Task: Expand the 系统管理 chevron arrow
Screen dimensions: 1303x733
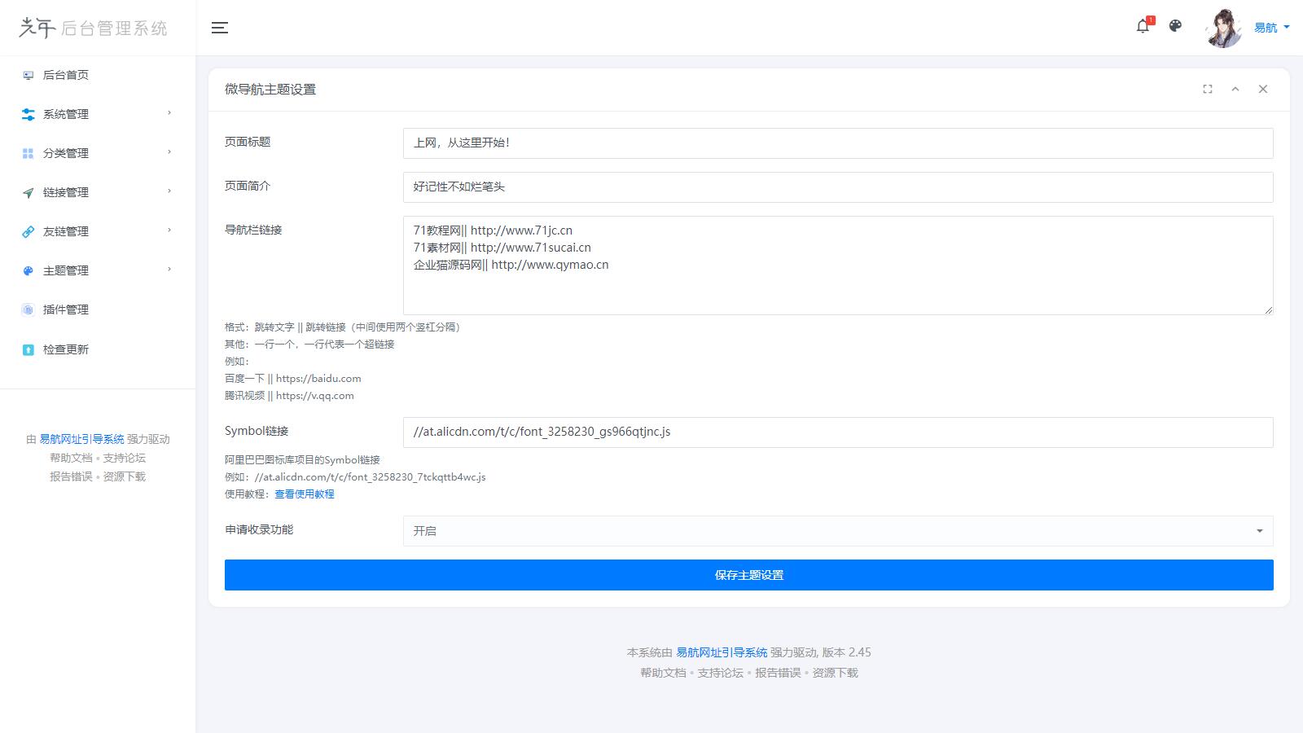Action: (169, 113)
